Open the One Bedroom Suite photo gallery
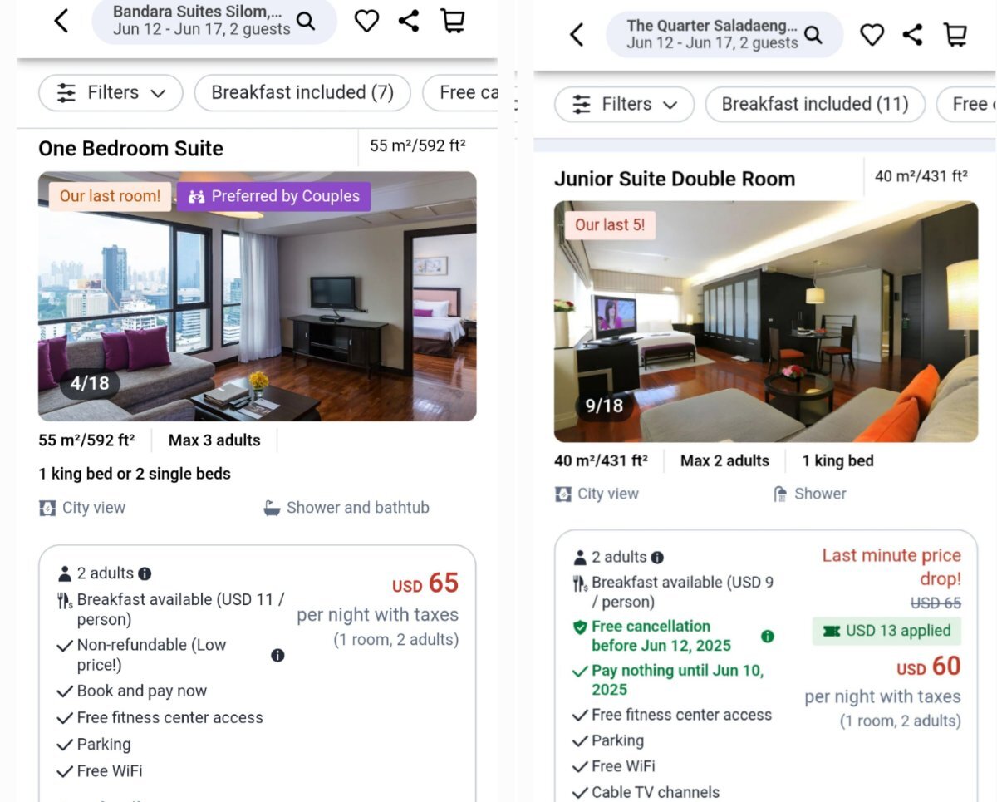Viewport: 997px width, 802px height. pyautogui.click(x=258, y=296)
